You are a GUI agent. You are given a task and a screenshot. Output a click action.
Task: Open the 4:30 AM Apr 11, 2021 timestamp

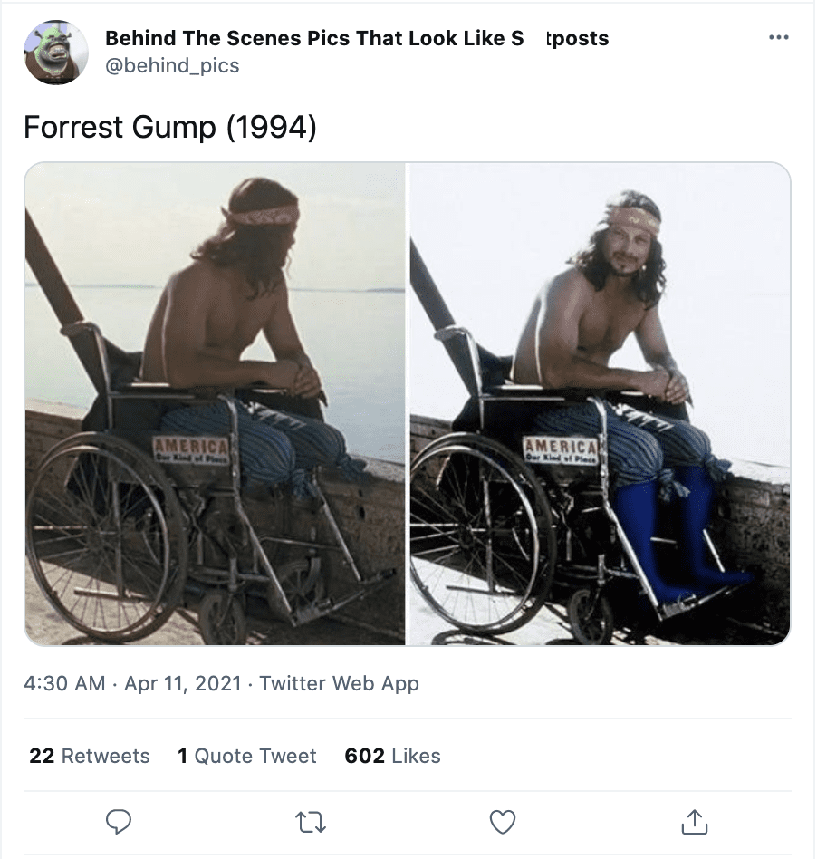click(132, 683)
